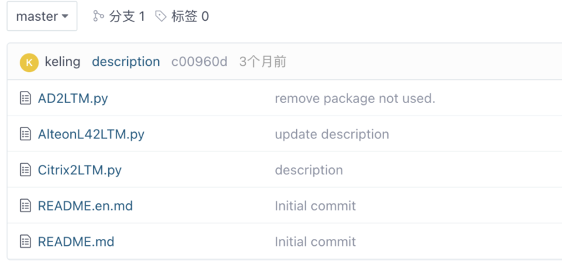Open commit hash c00960d
The image size is (562, 266).
click(199, 62)
